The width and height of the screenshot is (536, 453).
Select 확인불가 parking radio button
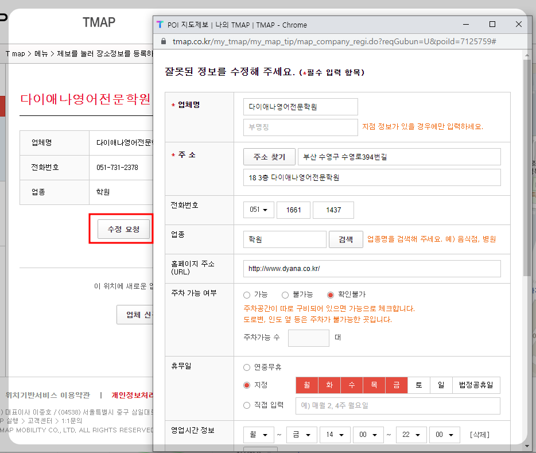click(x=331, y=295)
